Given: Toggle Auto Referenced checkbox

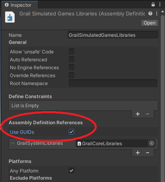Looking at the screenshot, I should (x=71, y=59).
